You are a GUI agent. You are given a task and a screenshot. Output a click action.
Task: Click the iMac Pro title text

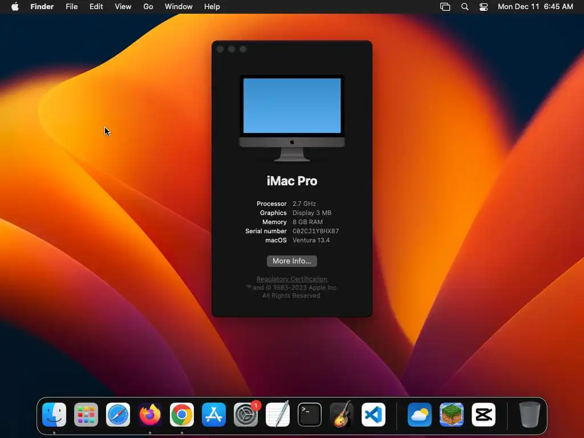[x=292, y=181]
